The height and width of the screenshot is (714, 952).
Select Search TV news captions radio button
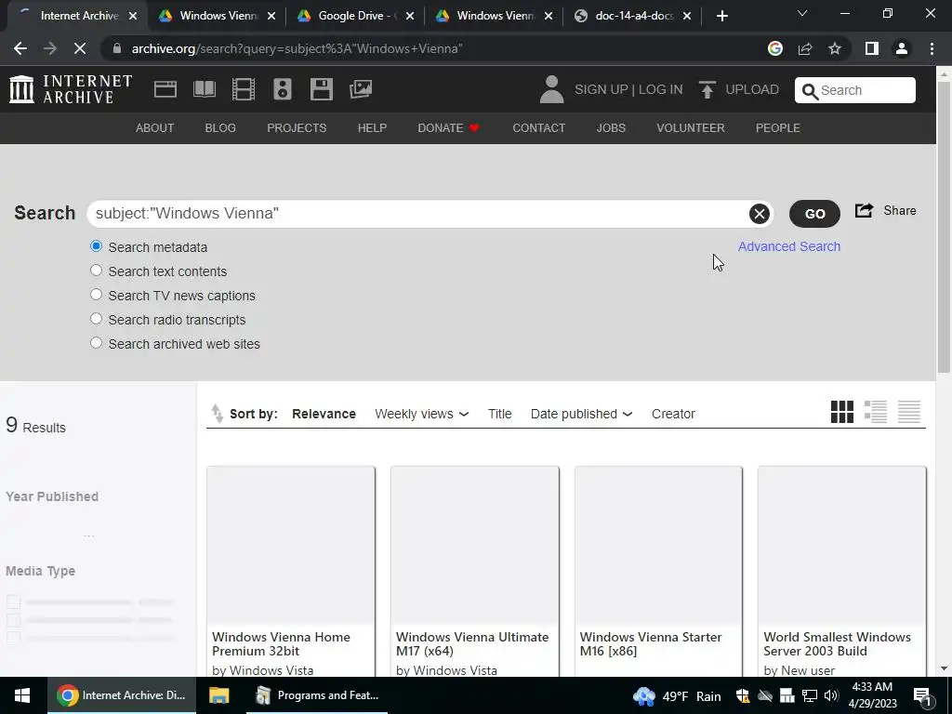(x=96, y=295)
